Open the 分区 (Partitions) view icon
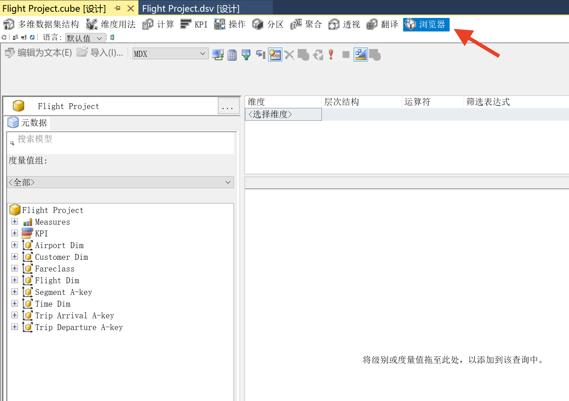569x401 pixels. 258,24
